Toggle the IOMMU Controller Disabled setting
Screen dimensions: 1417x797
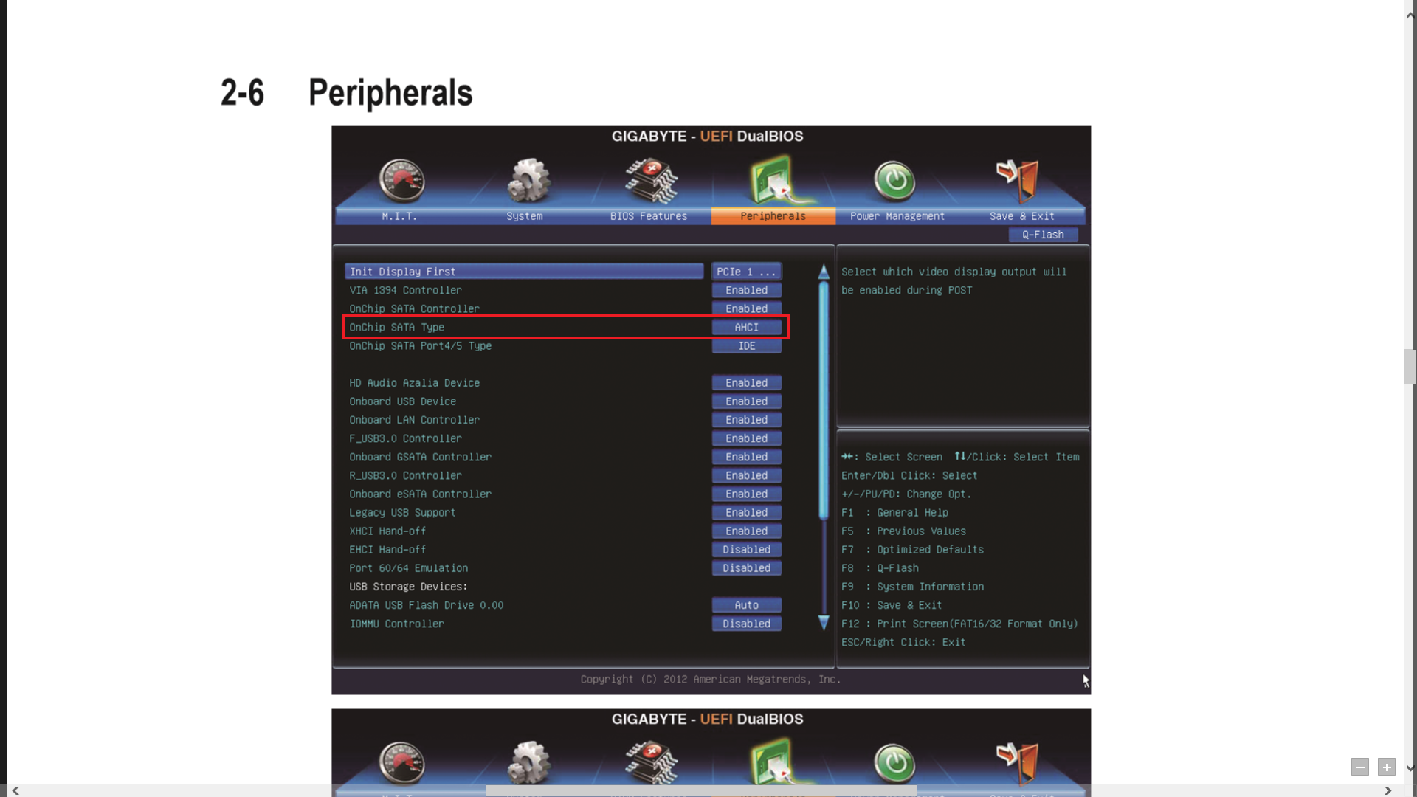747,624
